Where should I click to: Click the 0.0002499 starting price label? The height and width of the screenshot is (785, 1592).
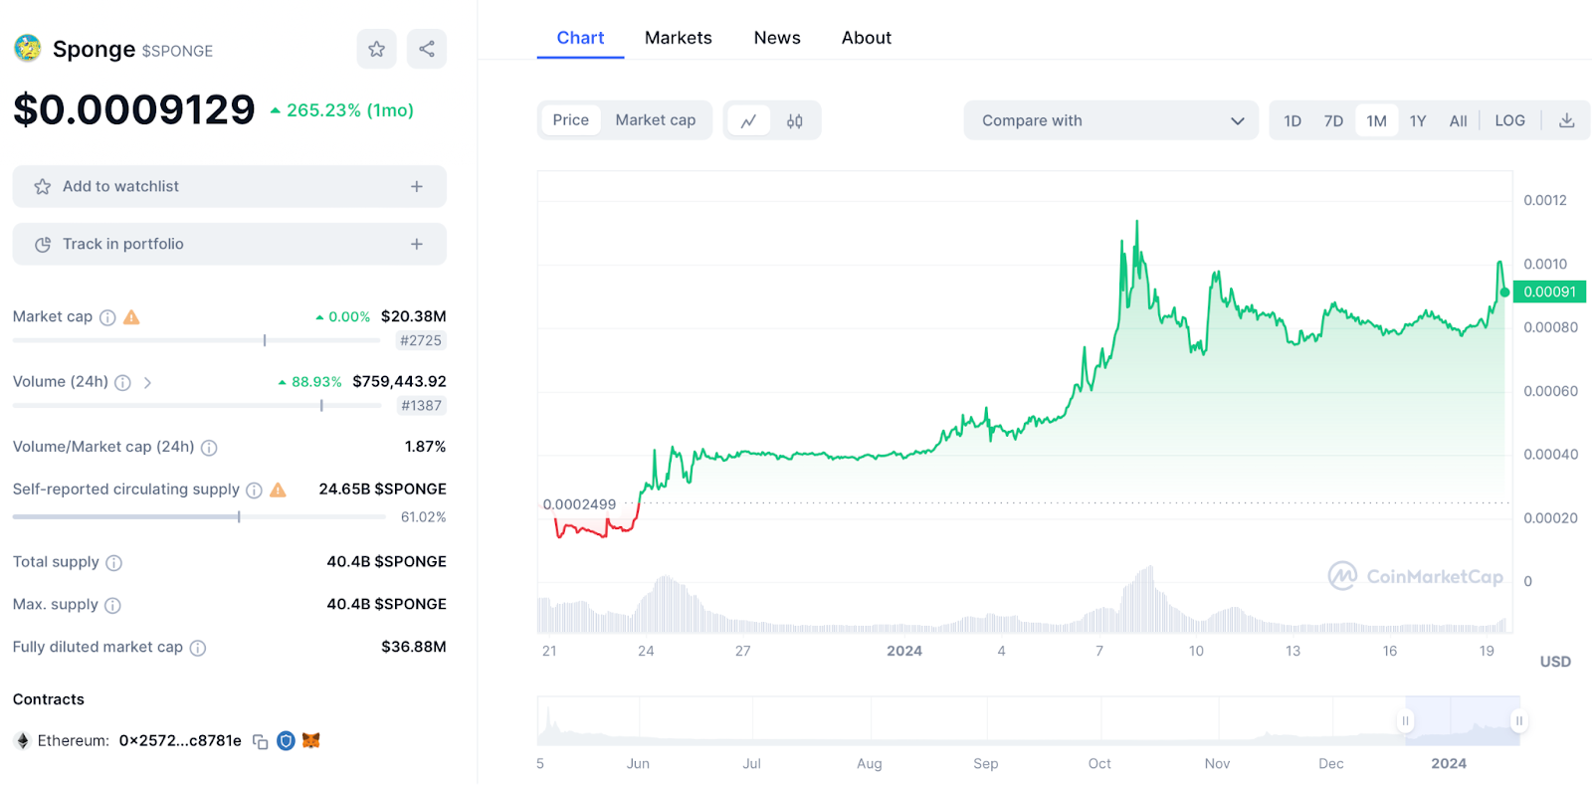(579, 504)
